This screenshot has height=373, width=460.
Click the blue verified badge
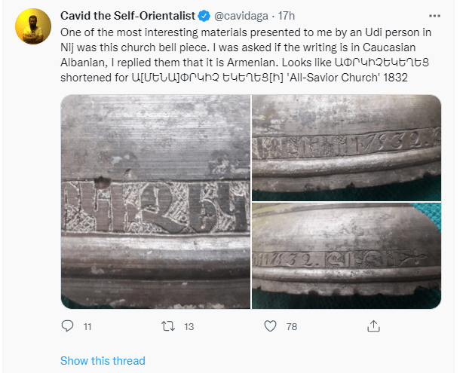[x=204, y=15]
